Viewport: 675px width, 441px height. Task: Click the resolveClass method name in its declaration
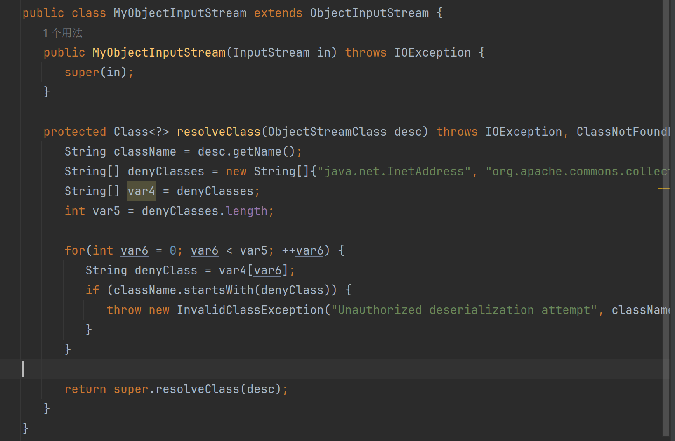(219, 132)
